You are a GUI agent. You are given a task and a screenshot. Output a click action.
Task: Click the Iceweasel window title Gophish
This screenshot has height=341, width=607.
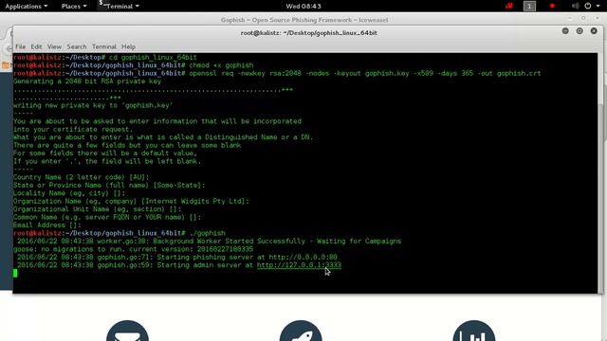(304, 20)
